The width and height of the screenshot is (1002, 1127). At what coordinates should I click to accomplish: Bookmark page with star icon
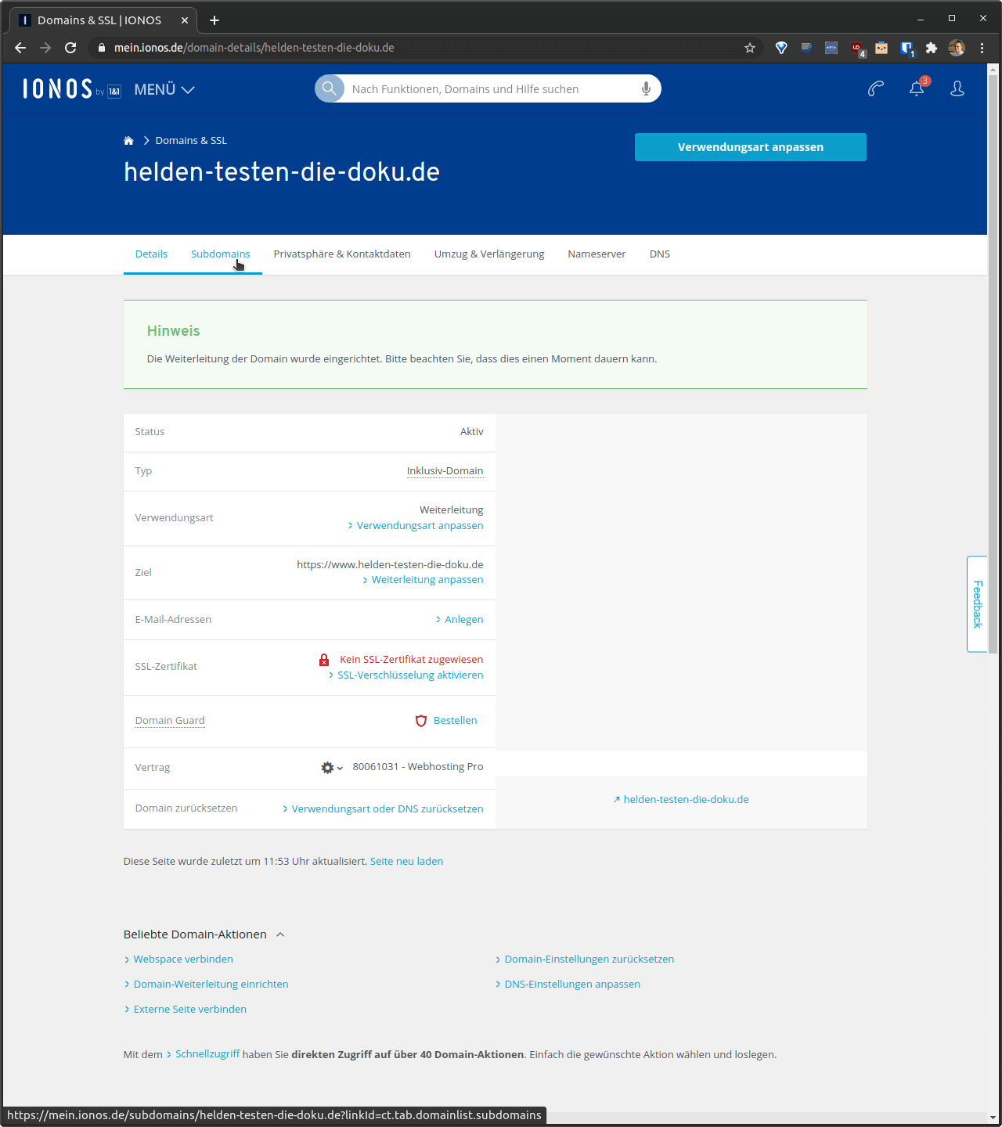tap(750, 48)
